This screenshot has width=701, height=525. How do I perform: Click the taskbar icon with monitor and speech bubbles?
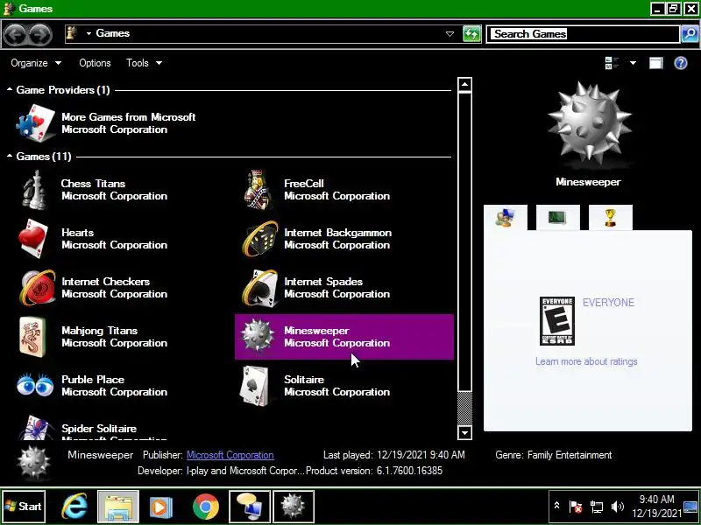[x=250, y=507]
